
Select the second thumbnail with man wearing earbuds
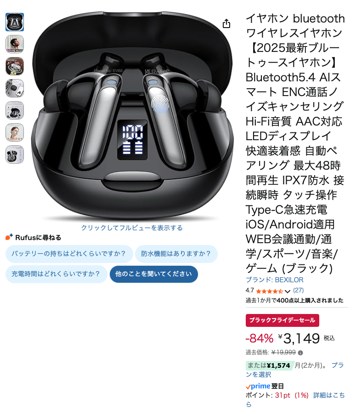[15, 44]
